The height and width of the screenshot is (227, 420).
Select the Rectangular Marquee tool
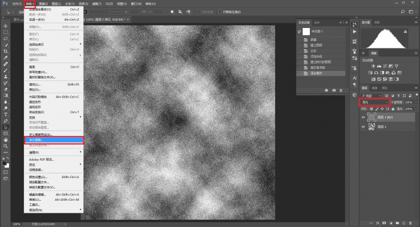click(x=5, y=32)
